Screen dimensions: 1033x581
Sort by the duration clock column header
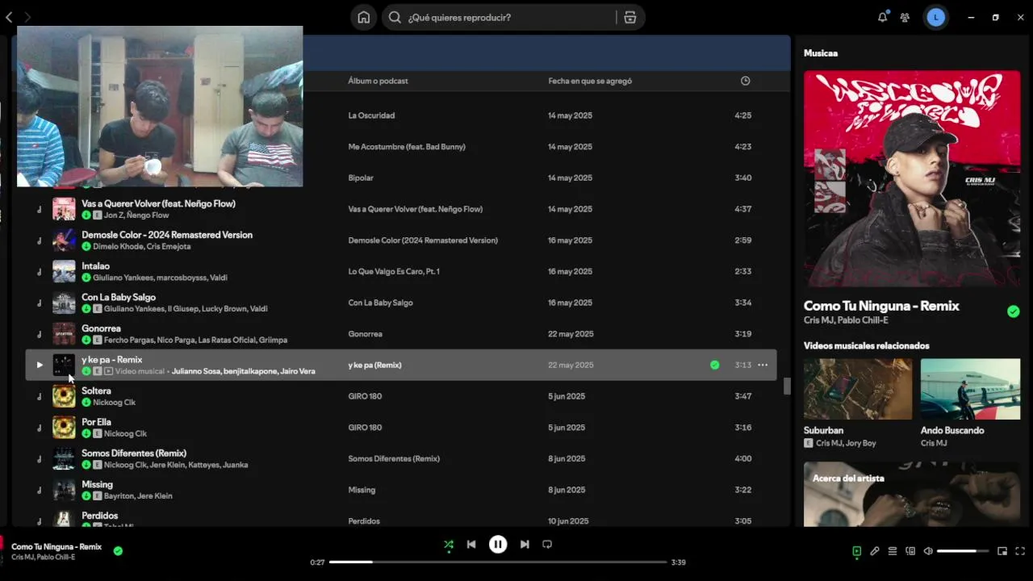[x=745, y=81]
